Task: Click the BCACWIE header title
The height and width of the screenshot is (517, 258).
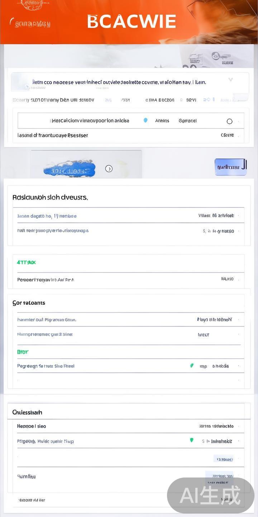Action: pyautogui.click(x=132, y=22)
